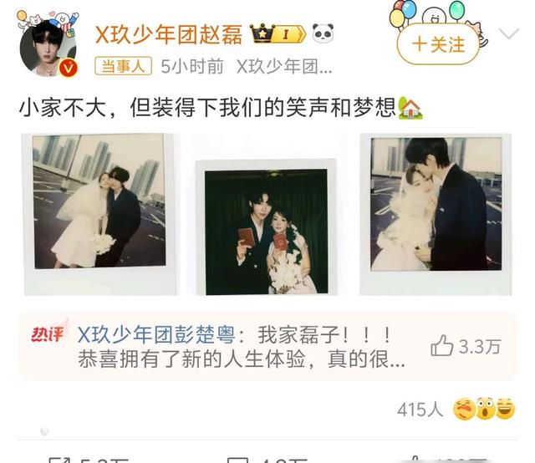Tap the house emoji in post text
This screenshot has height=463, width=535.
pos(410,108)
